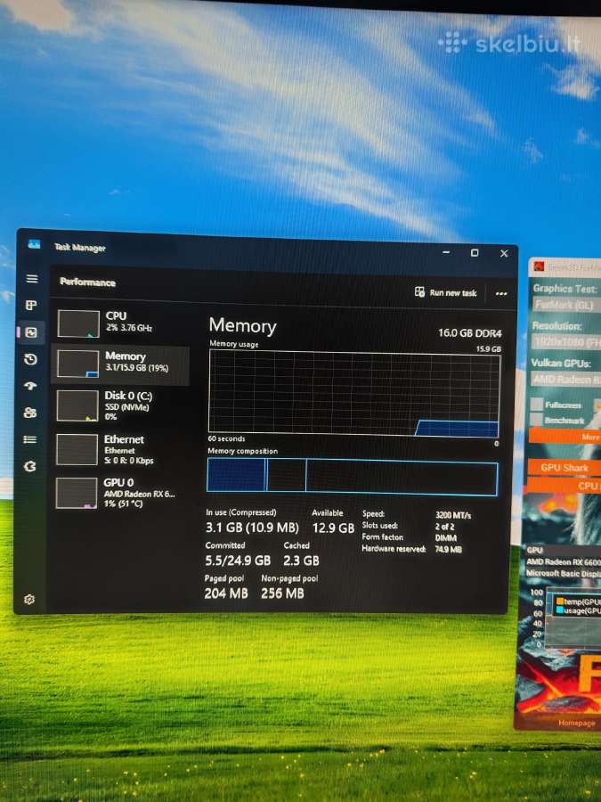
Task: Open Task Manager Settings gear icon
Action: [29, 599]
